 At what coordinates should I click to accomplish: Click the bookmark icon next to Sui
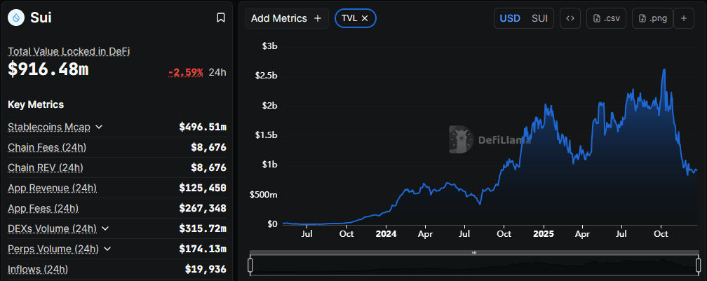coord(221,18)
